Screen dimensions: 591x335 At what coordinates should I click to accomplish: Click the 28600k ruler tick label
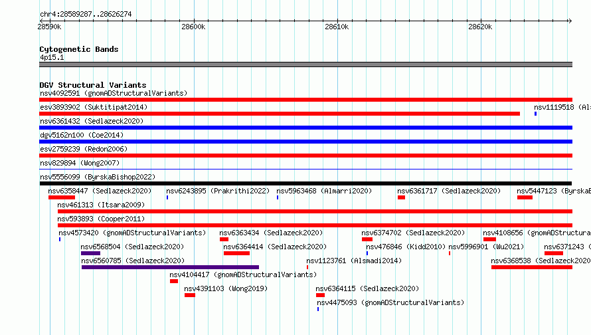tap(193, 27)
